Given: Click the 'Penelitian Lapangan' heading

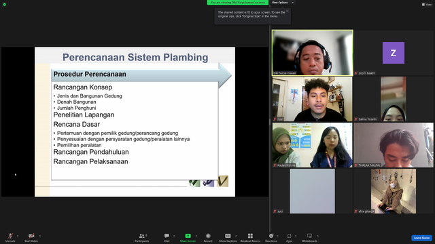Looking at the screenshot, I should [84, 115].
